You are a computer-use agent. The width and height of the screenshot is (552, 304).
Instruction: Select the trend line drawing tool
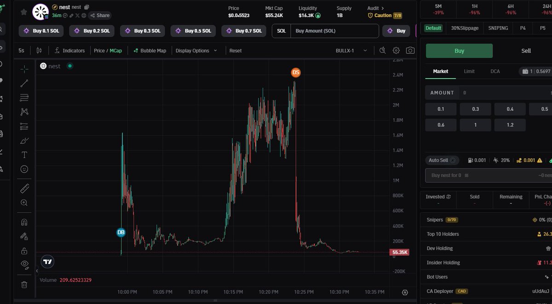tap(24, 83)
